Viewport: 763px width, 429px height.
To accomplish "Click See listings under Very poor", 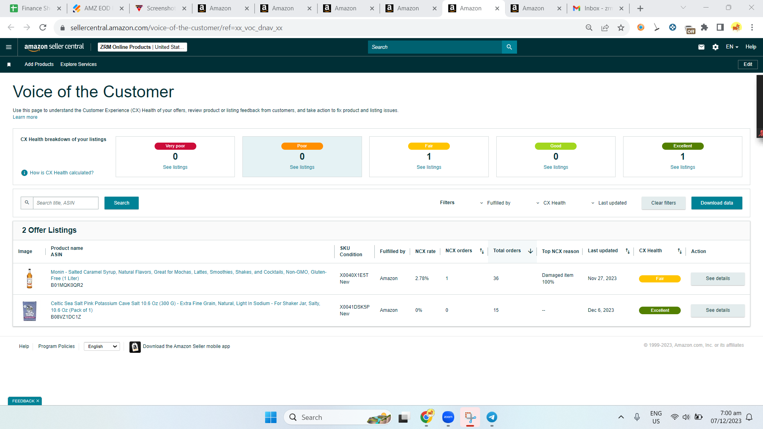I will (175, 167).
